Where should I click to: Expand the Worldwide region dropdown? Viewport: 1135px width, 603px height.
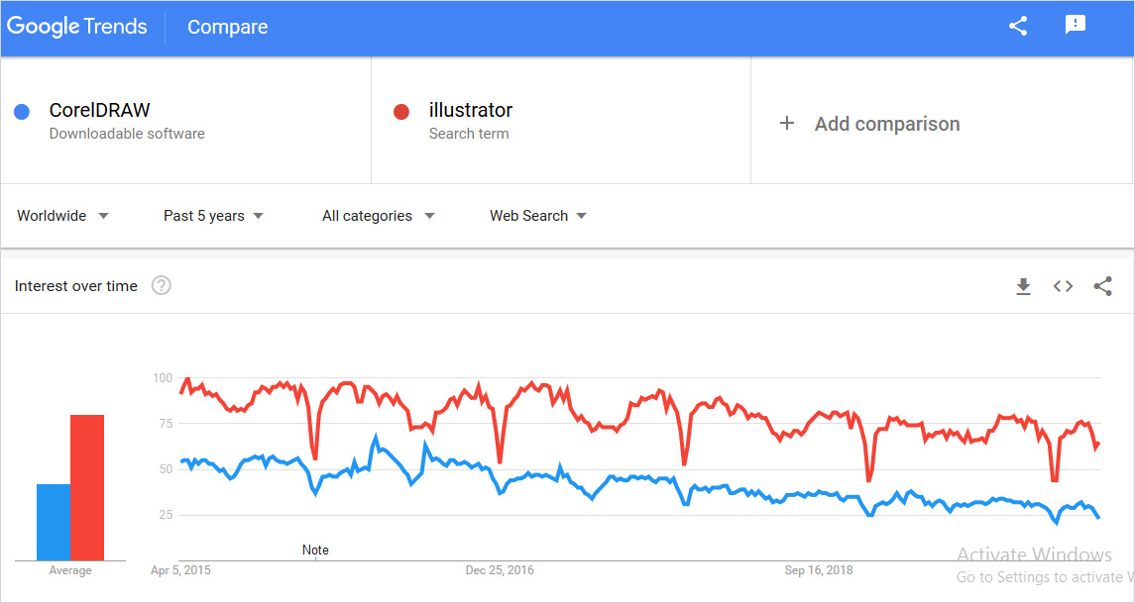(x=62, y=216)
